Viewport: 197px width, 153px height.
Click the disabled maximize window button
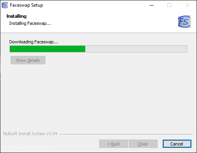click(169, 5)
